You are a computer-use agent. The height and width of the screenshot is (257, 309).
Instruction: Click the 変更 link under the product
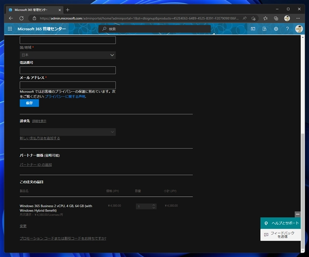pos(23,226)
